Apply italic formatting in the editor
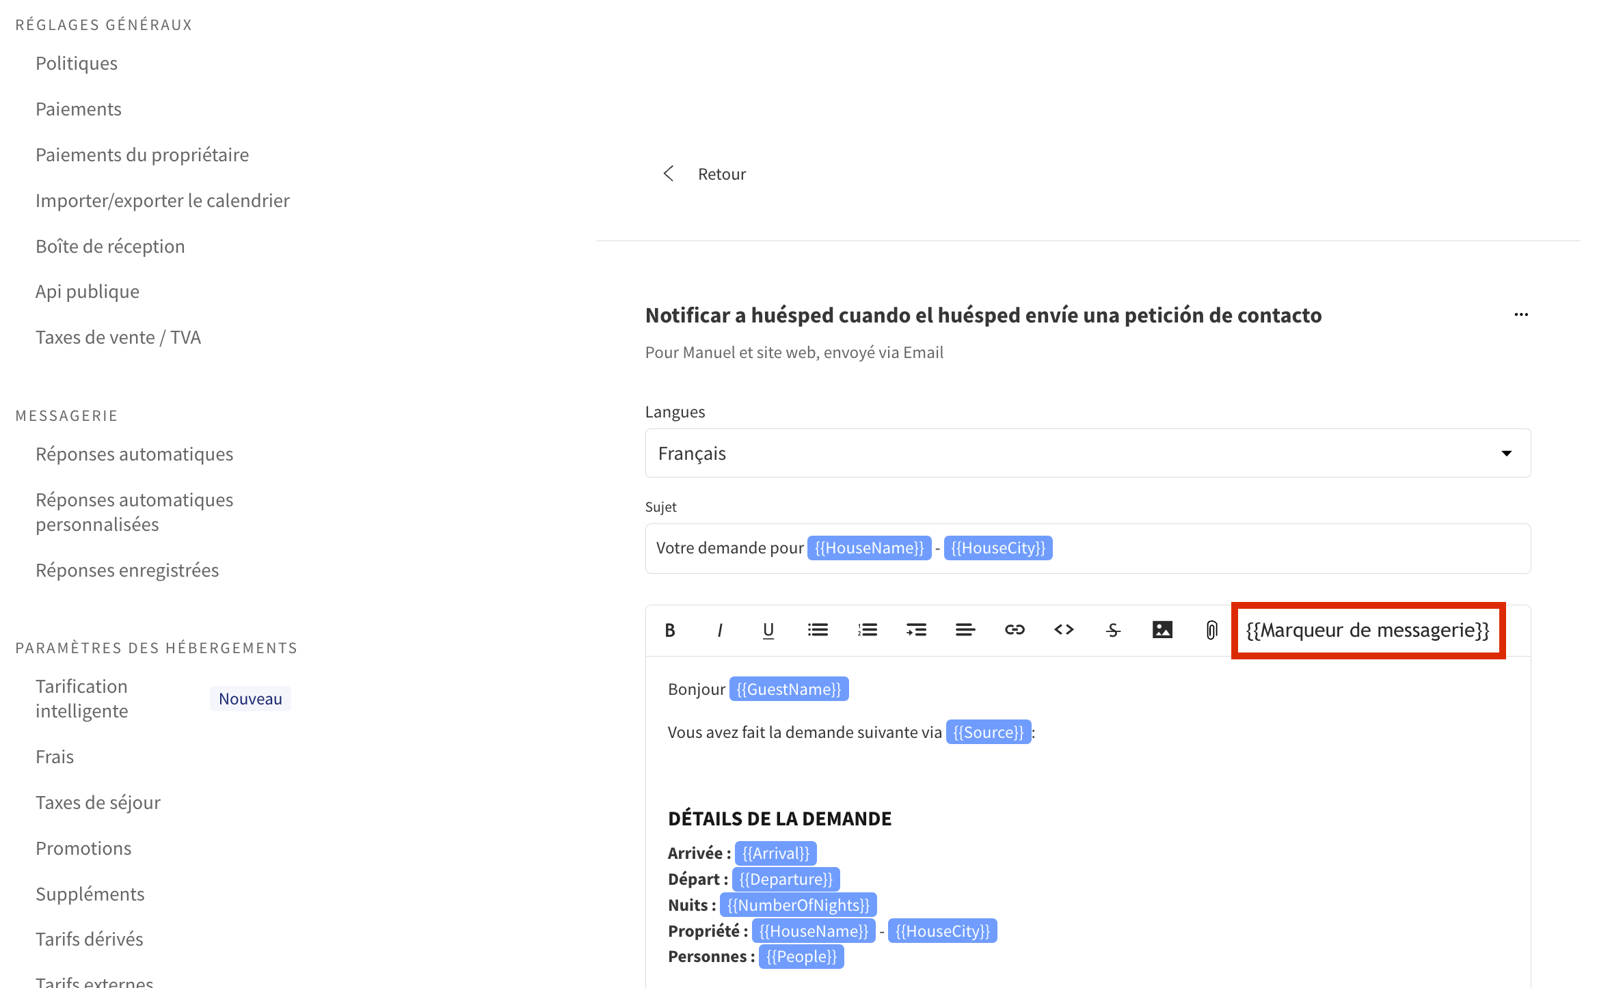The image size is (1597, 988). (x=719, y=630)
